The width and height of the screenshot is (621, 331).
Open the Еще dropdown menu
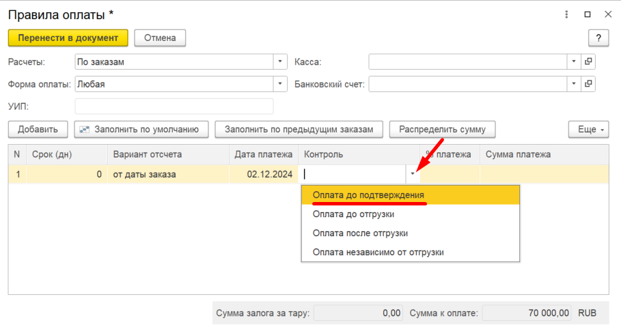coord(588,129)
